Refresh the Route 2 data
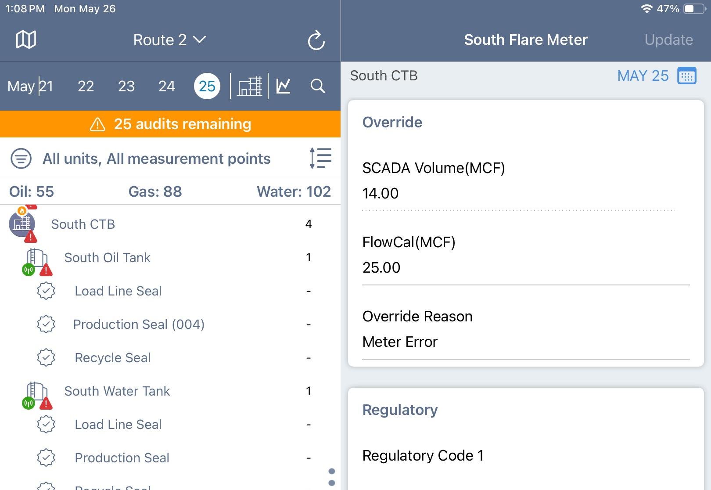This screenshot has height=490, width=711. point(316,40)
